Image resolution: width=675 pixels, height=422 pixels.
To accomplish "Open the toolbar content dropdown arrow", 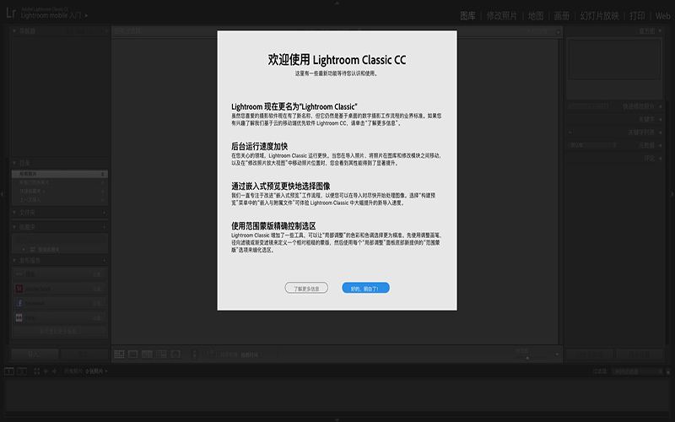I will pyautogui.click(x=557, y=354).
